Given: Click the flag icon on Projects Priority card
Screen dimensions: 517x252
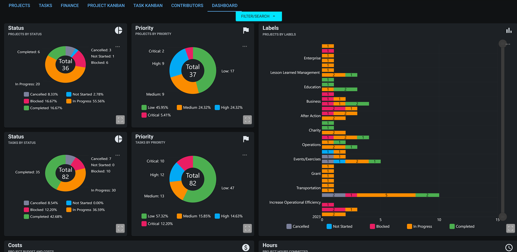Looking at the screenshot, I should pos(246,30).
